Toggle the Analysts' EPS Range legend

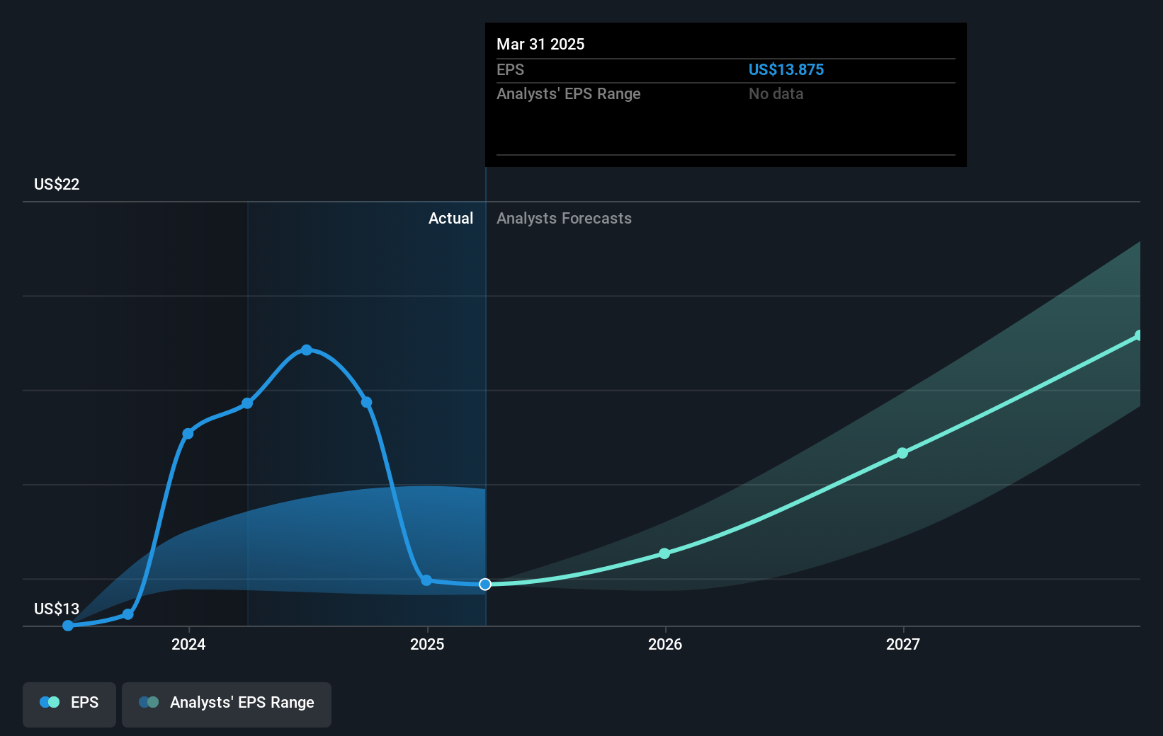click(x=227, y=704)
